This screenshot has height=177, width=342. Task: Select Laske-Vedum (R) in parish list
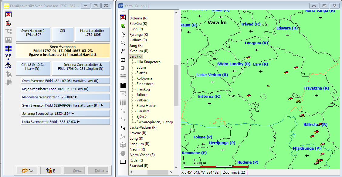(x=143, y=128)
